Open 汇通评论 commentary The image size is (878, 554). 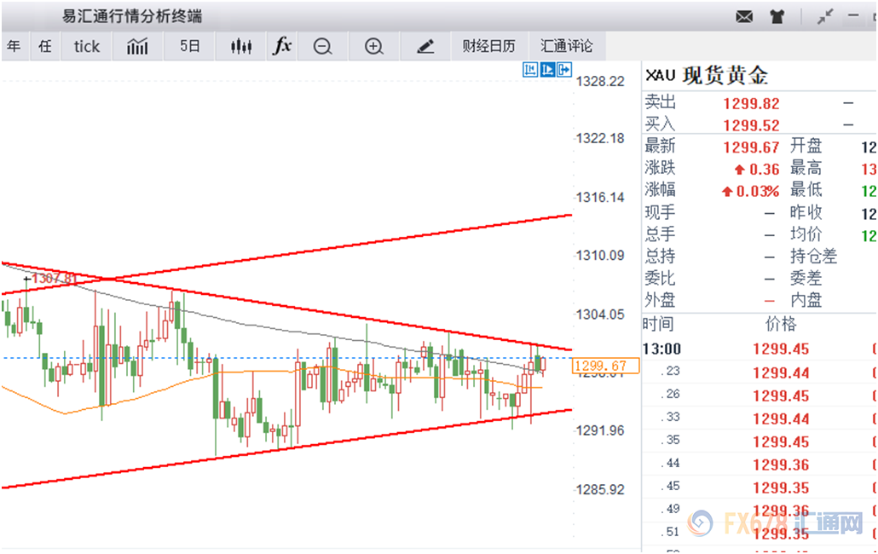[x=567, y=47]
